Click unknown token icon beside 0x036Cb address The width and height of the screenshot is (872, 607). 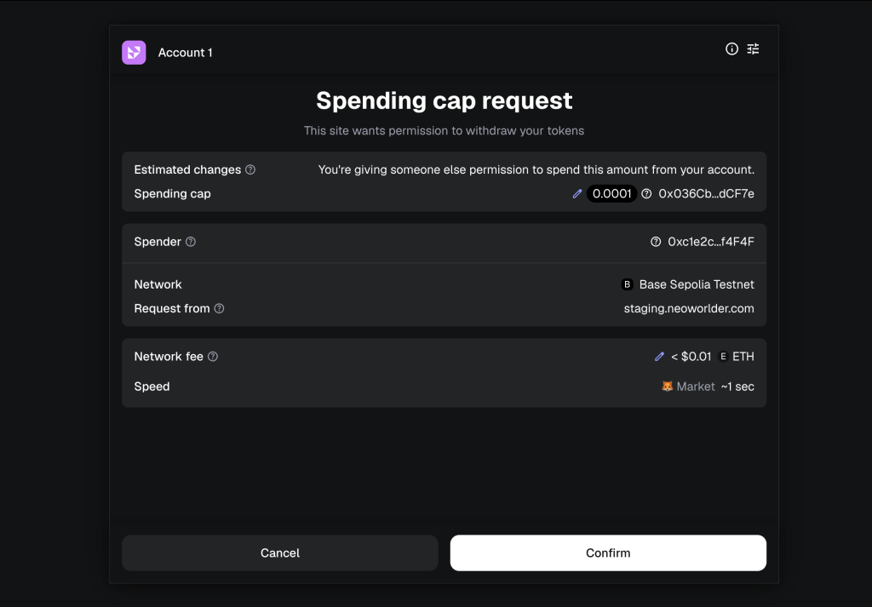click(x=646, y=194)
